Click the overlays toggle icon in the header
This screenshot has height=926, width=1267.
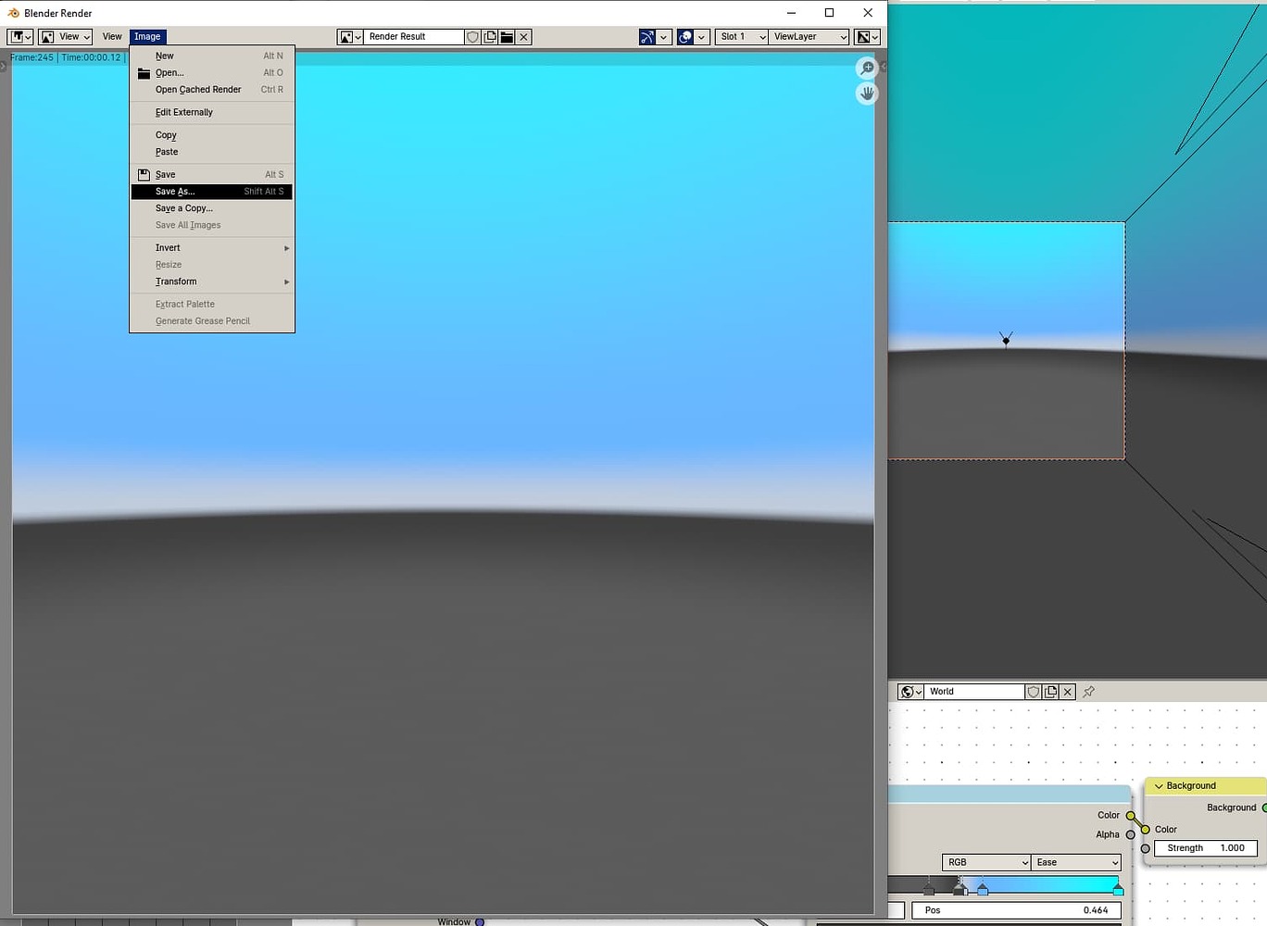685,36
